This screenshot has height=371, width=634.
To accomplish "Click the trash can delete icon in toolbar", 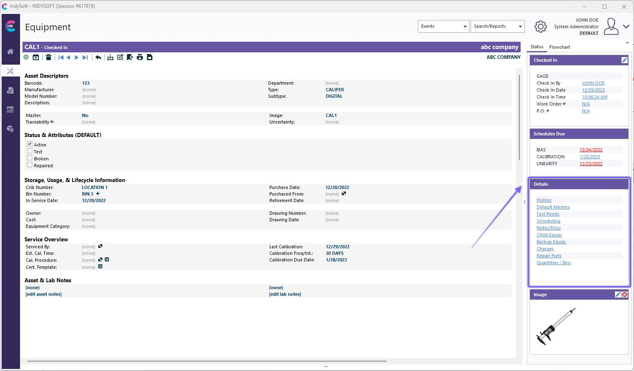I will click(x=48, y=57).
